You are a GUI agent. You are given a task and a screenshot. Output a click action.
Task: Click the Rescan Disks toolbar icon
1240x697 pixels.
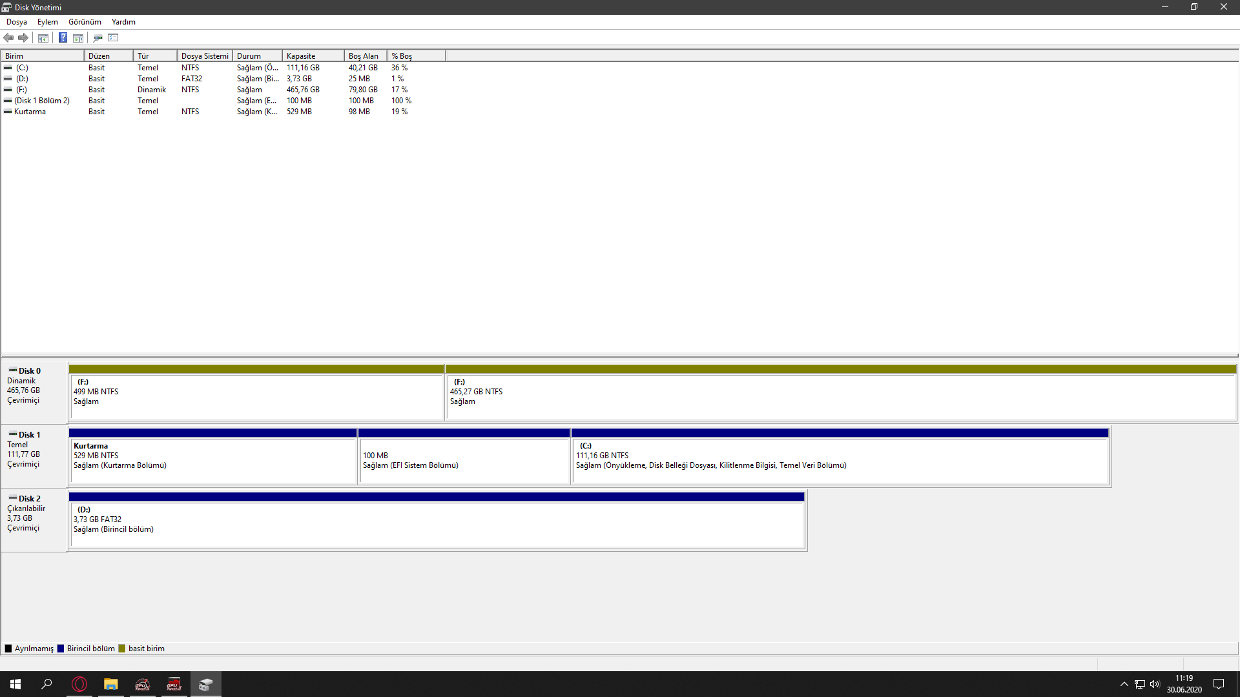point(98,37)
